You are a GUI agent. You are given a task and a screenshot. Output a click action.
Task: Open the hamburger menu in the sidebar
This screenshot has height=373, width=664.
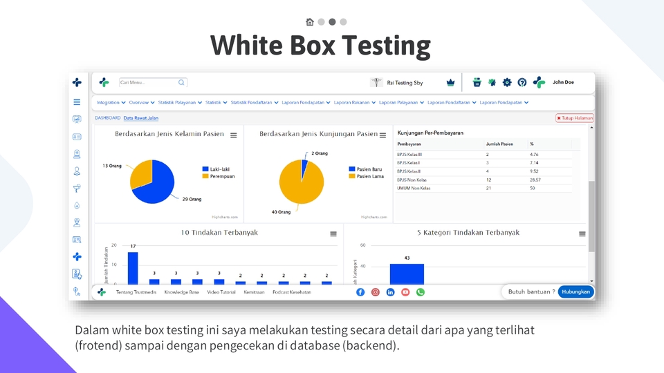click(77, 102)
